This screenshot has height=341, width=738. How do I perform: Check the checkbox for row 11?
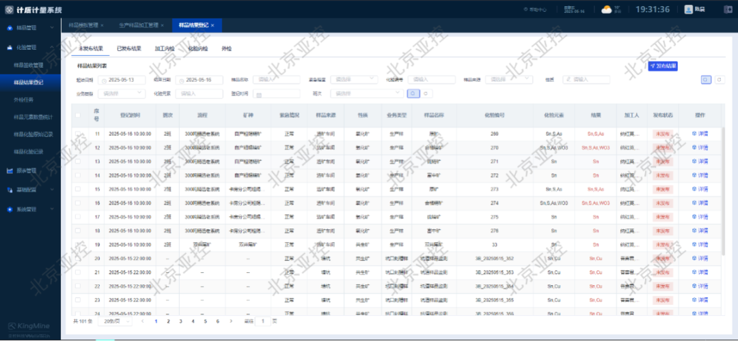(x=78, y=134)
